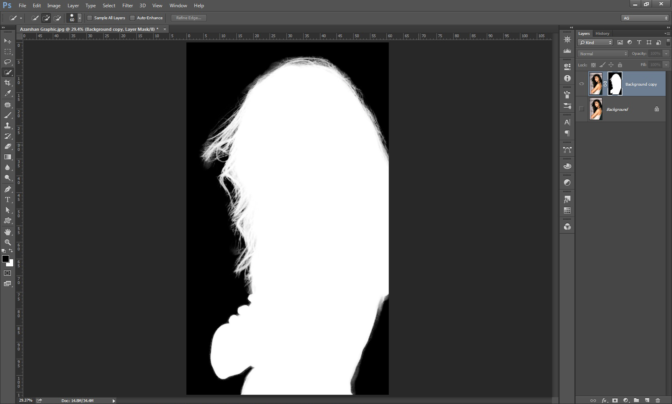Select the Crop tool
Screen dimensions: 672x404
8,83
